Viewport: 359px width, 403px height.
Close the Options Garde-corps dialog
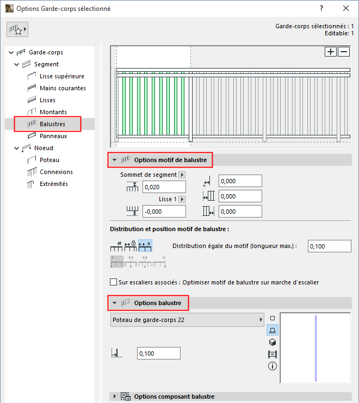tap(346, 8)
